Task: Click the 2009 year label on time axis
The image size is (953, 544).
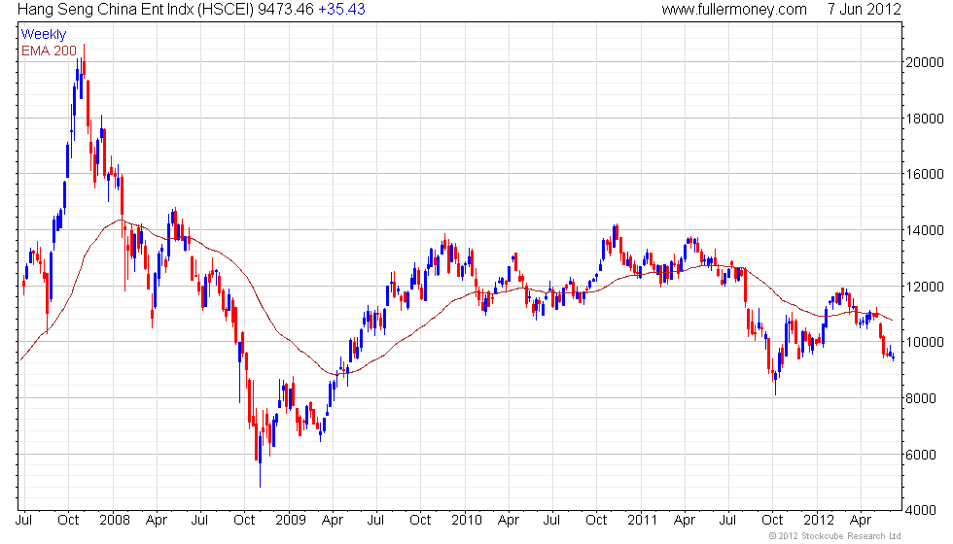Action: click(x=290, y=521)
